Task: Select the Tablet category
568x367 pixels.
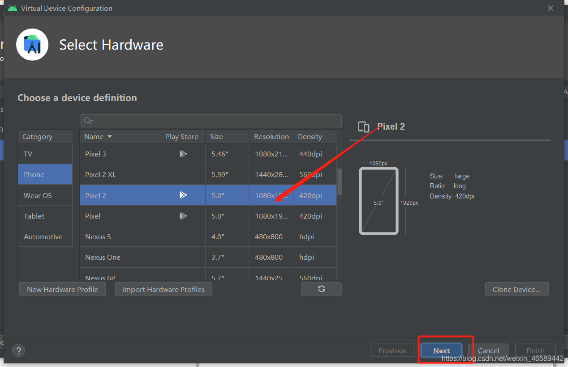Action: (x=45, y=216)
